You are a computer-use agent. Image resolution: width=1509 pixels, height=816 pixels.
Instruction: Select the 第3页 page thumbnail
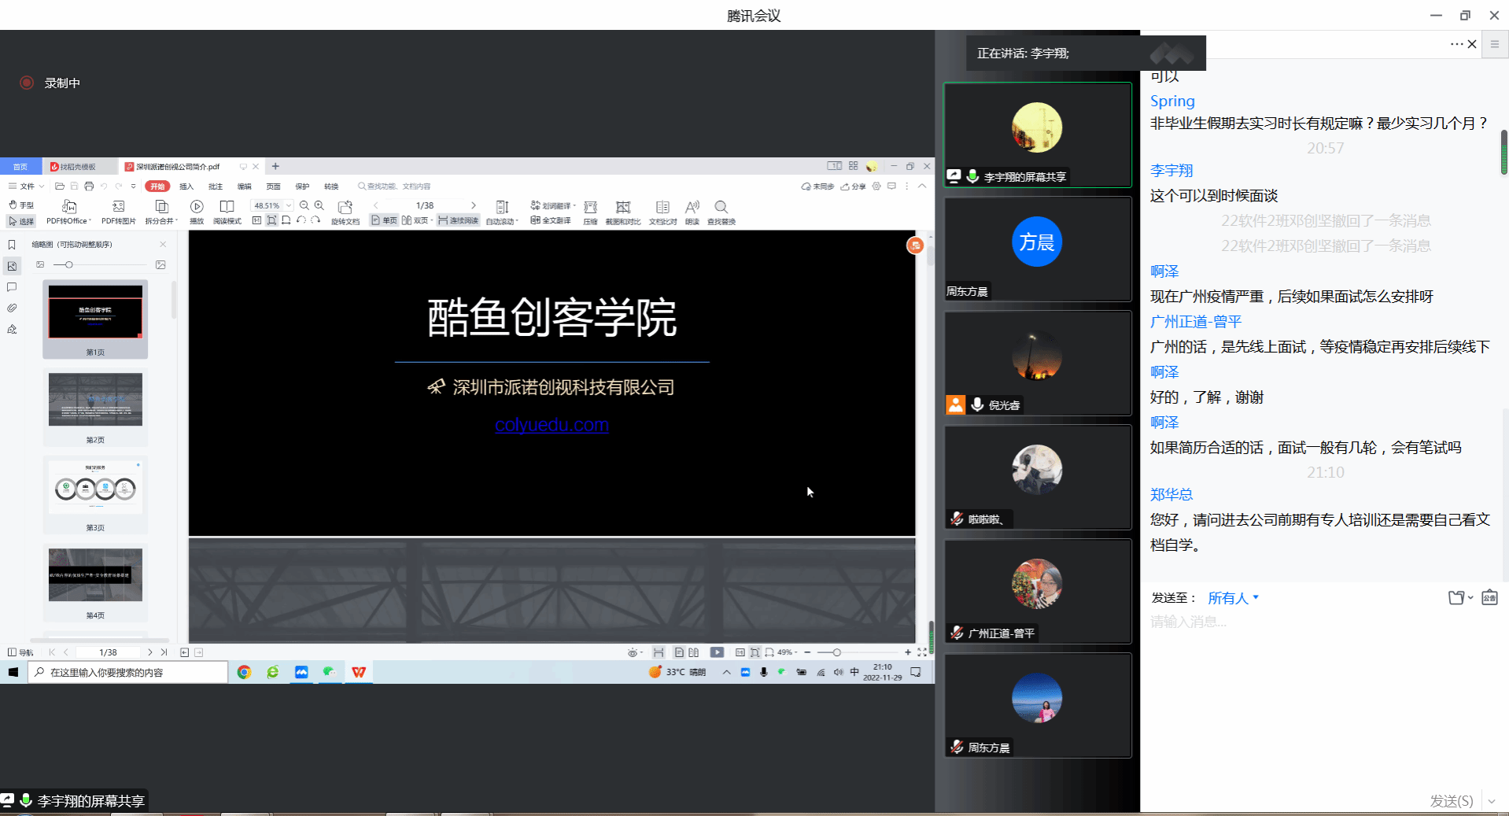coord(95,489)
